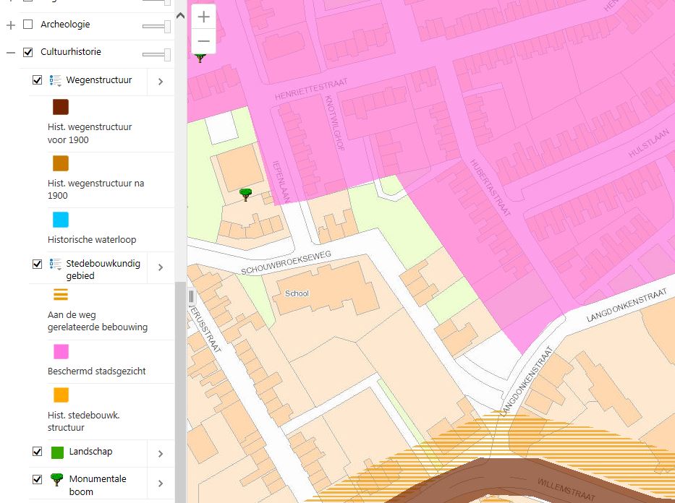Click the 'Hist. stedebouwk. structuur' legend text
675x503 pixels.
pos(84,421)
